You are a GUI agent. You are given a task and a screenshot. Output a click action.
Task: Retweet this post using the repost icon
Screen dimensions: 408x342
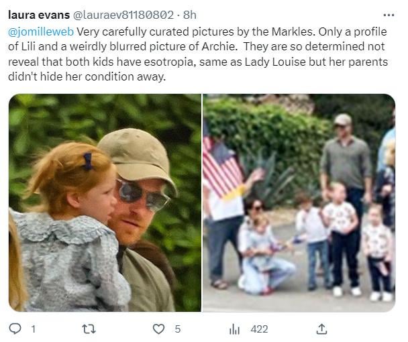click(x=87, y=329)
